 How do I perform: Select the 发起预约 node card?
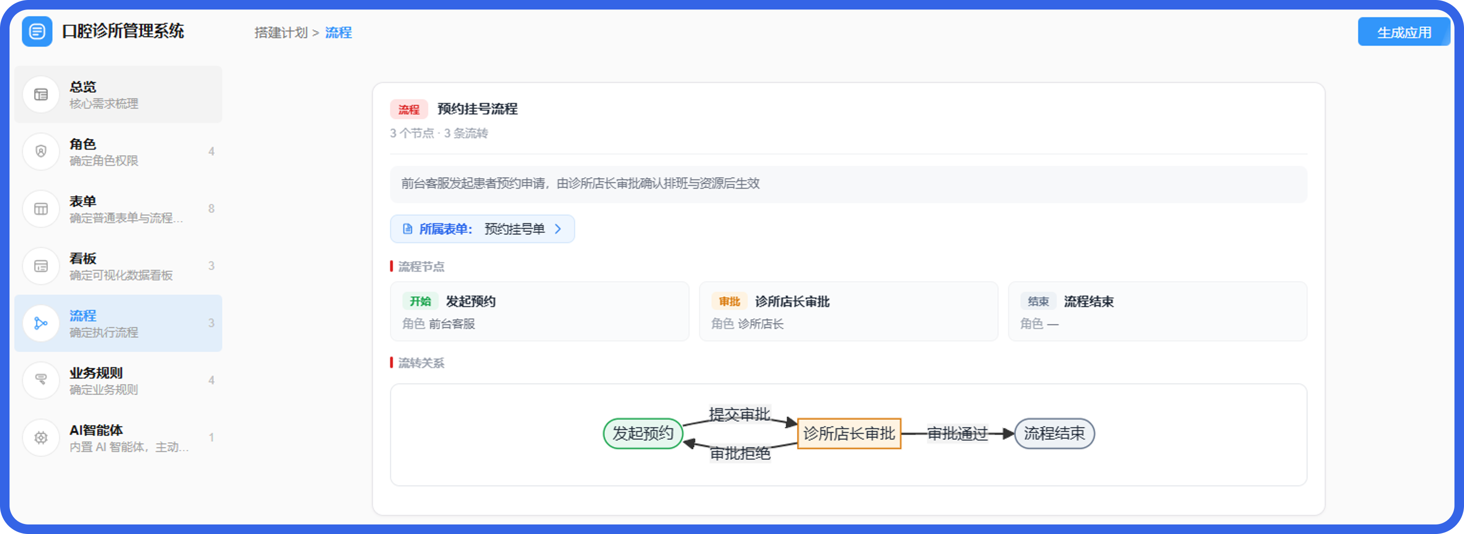point(539,311)
